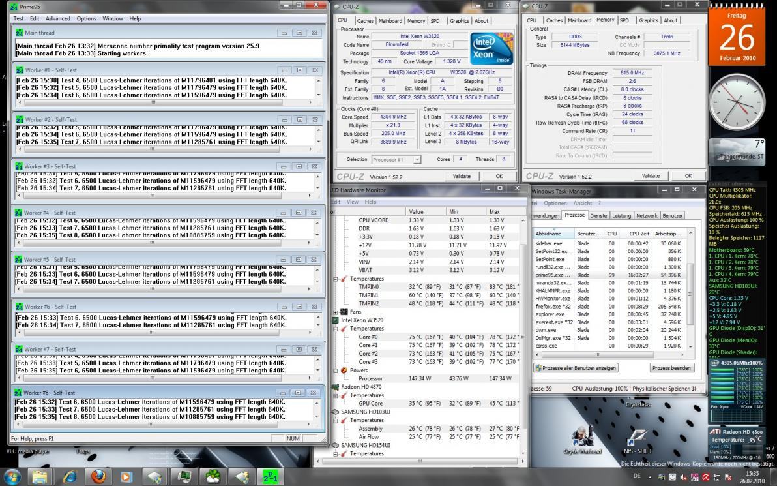Click the Worker #1 horizontal scrollbar thumb
777x486 pixels.
click(153, 102)
